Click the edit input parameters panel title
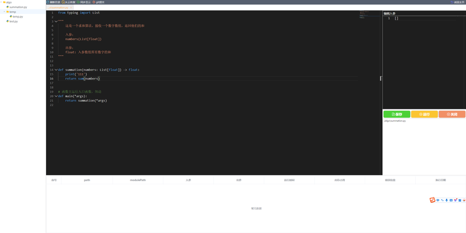Viewport: 466px width, 233px height. (x=389, y=13)
